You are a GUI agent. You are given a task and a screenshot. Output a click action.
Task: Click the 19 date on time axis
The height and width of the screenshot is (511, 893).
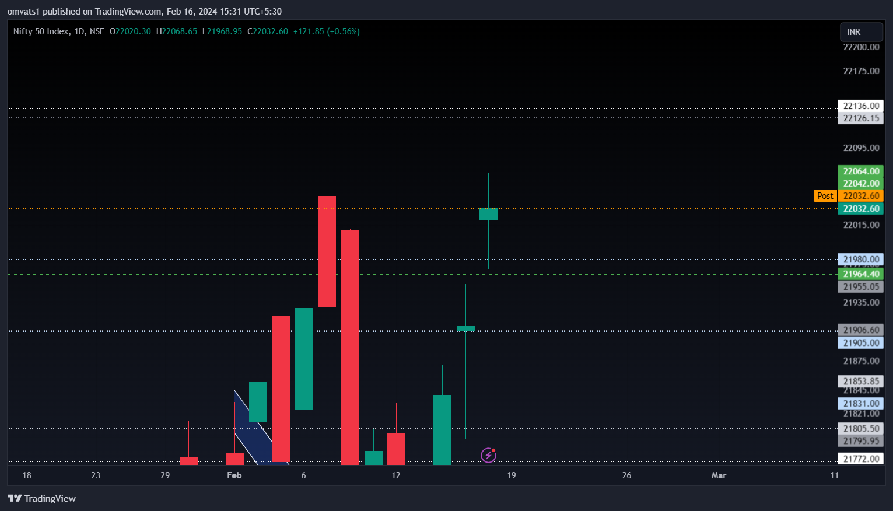coord(511,475)
